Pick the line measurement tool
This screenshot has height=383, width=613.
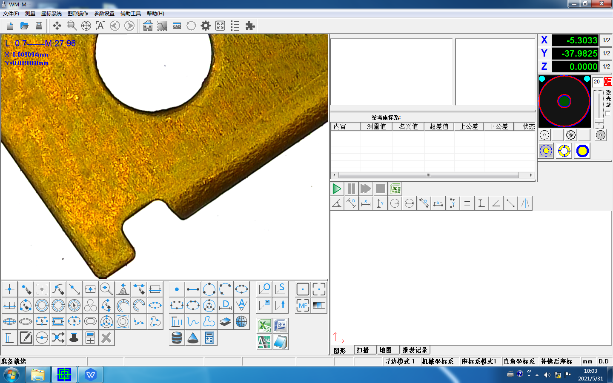point(193,289)
